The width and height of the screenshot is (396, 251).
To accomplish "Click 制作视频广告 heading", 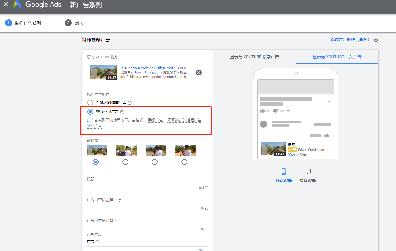I will [x=96, y=40].
